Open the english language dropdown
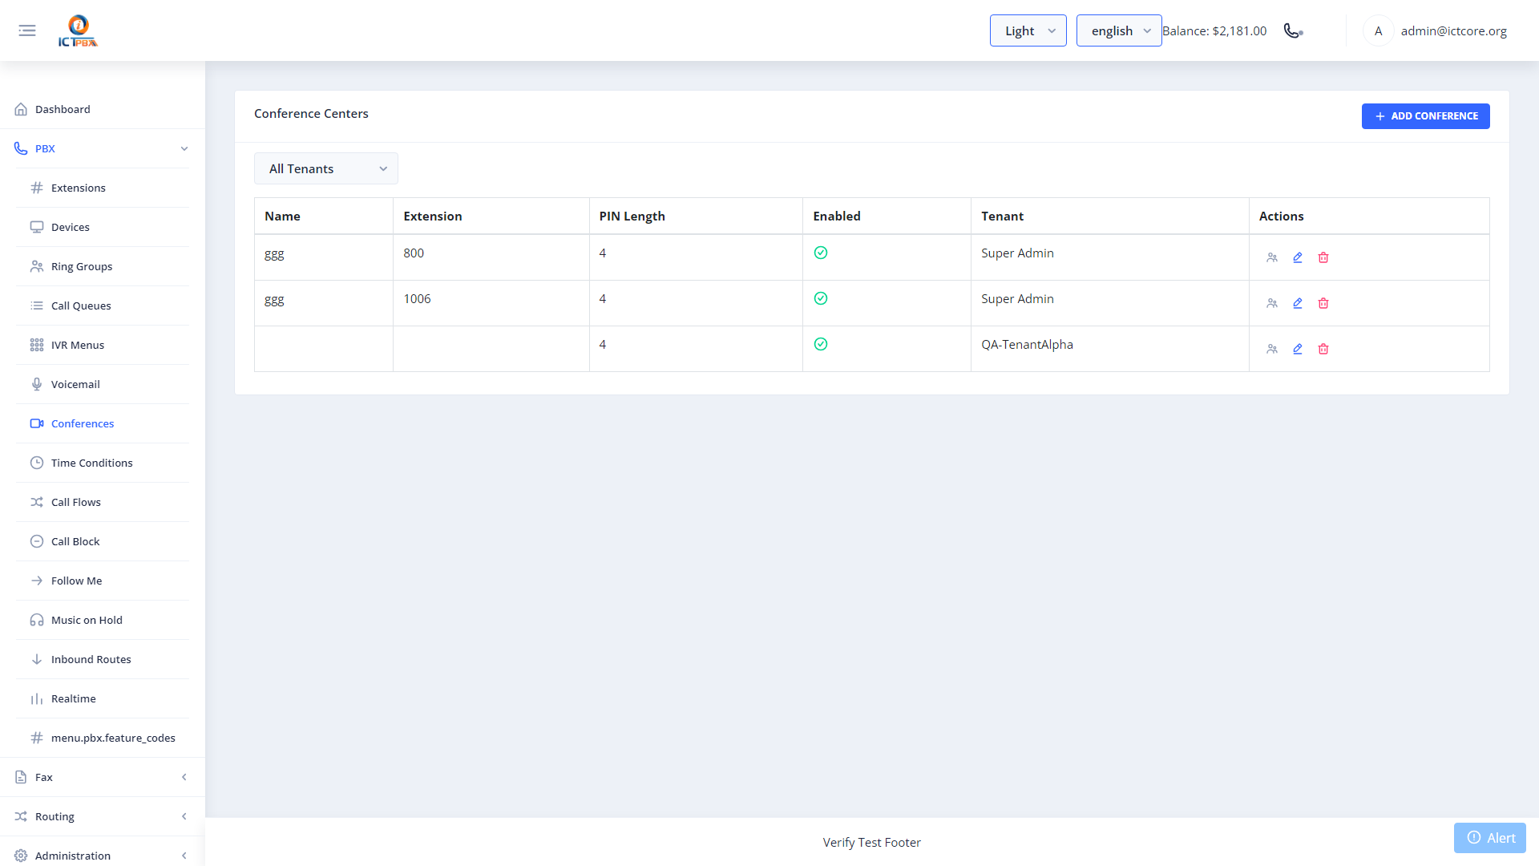This screenshot has width=1539, height=866. [1119, 30]
